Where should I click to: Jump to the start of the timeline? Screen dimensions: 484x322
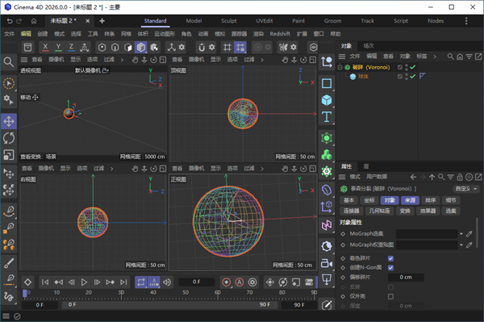pyautogui.click(x=45, y=282)
